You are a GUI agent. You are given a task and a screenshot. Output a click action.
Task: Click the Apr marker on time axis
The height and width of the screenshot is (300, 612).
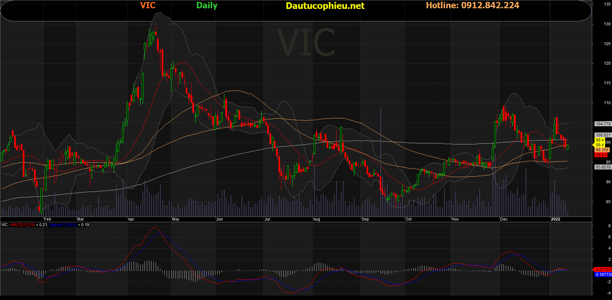[131, 219]
